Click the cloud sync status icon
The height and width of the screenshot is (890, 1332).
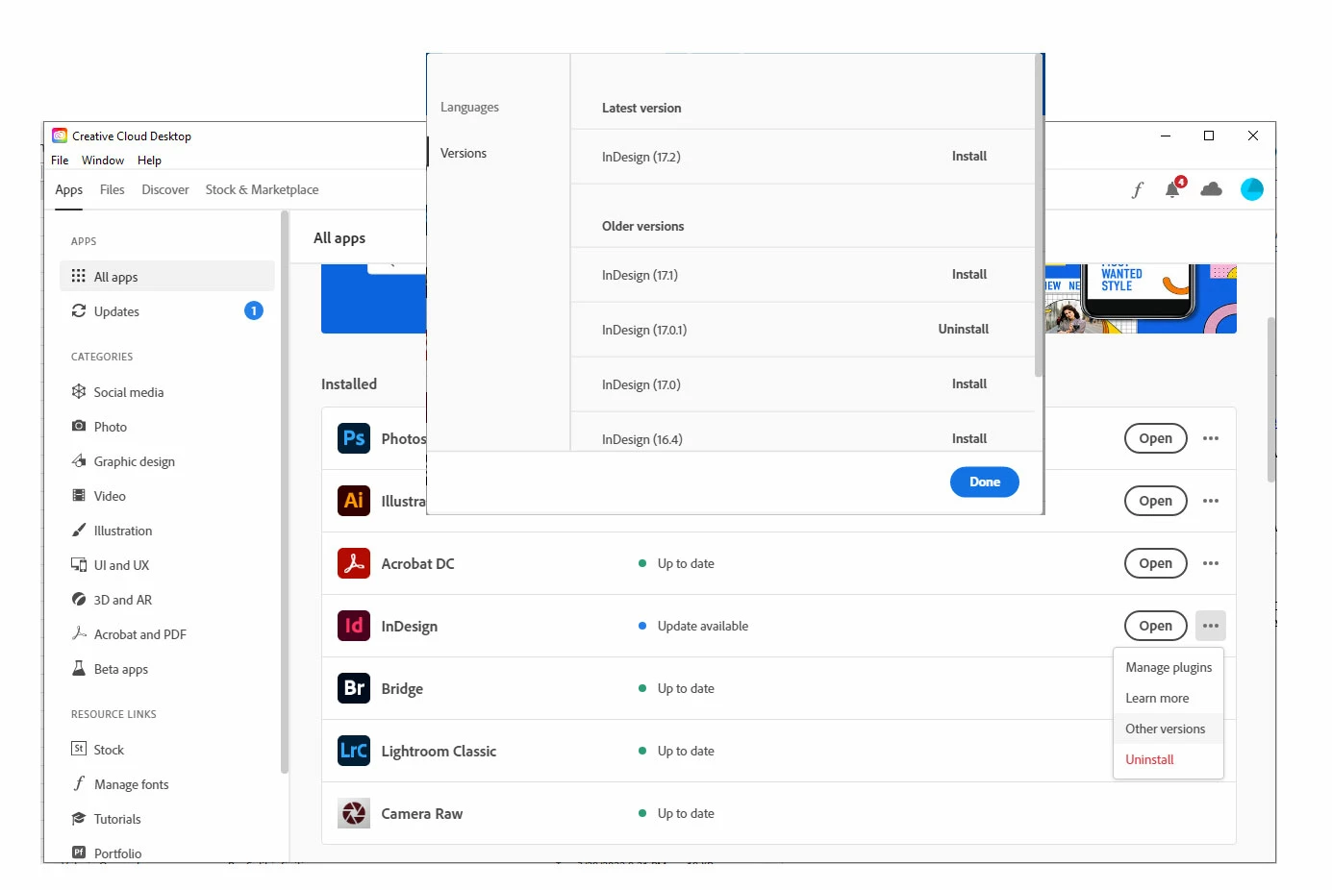(x=1212, y=189)
